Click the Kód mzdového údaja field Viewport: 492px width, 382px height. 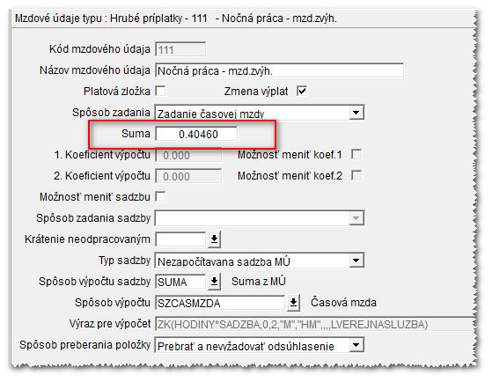click(180, 49)
